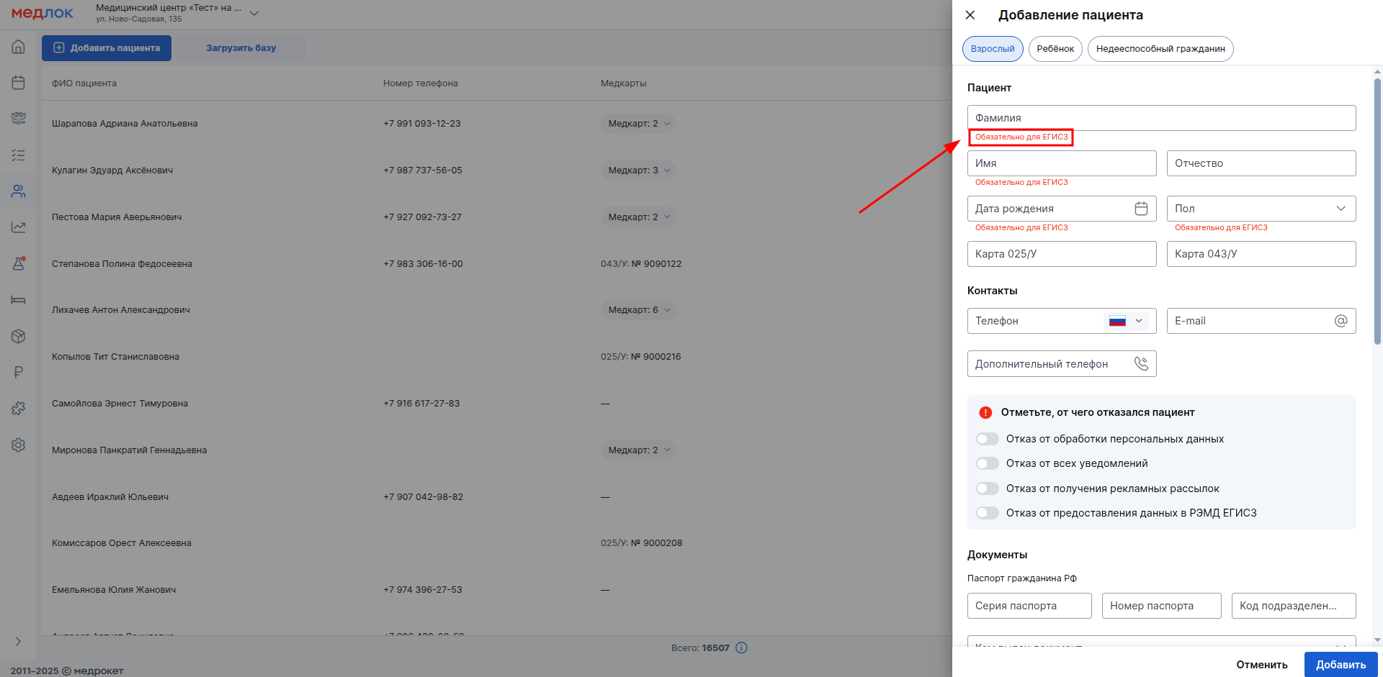This screenshot has width=1383, height=677.
Task: Expand the phone country flag selector
Action: pyautogui.click(x=1126, y=321)
